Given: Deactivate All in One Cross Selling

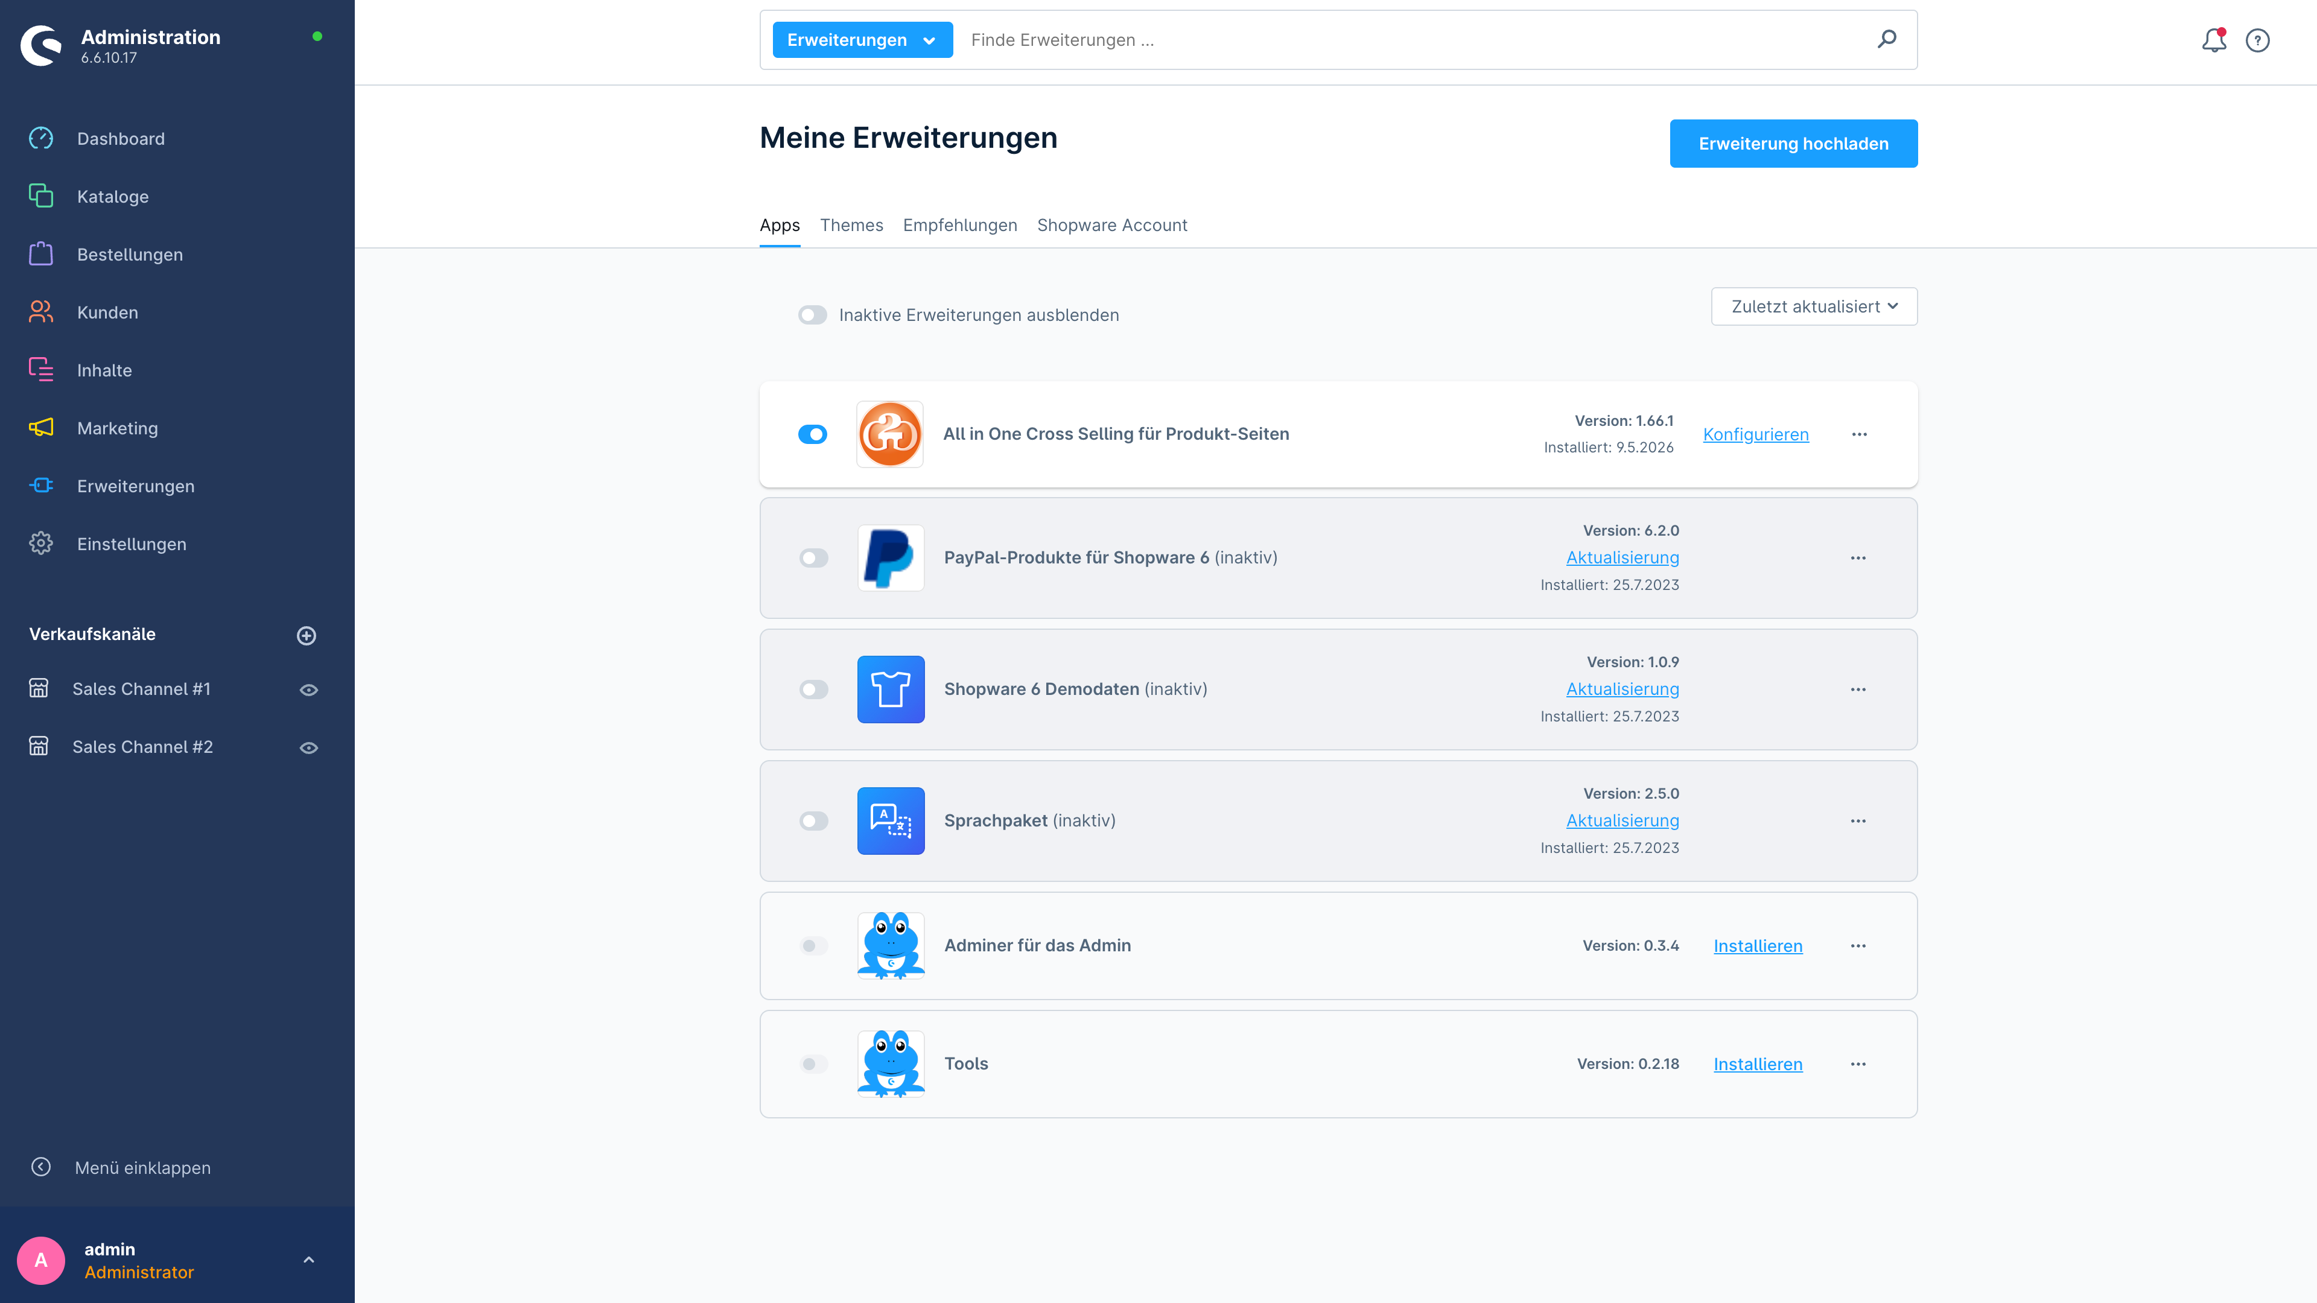Looking at the screenshot, I should 812,434.
